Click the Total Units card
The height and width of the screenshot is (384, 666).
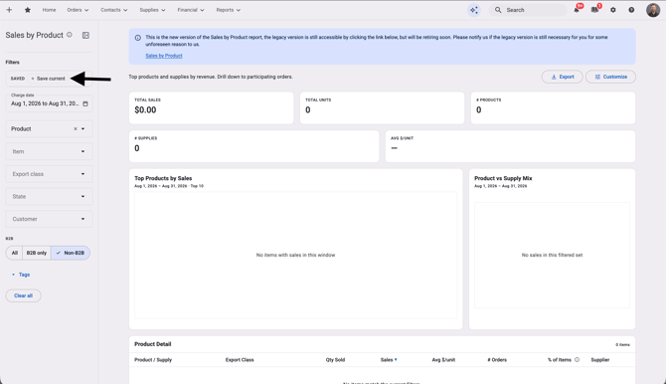coord(383,108)
